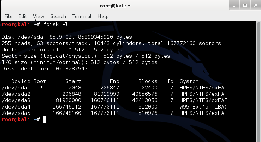Screen dimensions: 261x142
Task: Click the Device column header
Action: 21,81
